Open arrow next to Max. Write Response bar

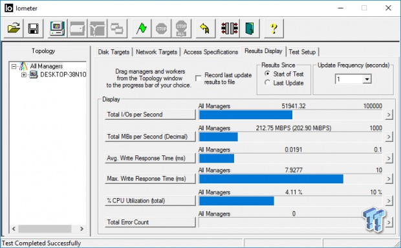coord(389,179)
